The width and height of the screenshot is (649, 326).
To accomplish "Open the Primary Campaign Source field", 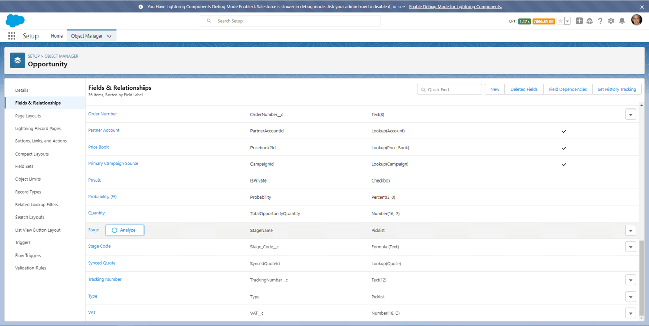I will click(113, 163).
